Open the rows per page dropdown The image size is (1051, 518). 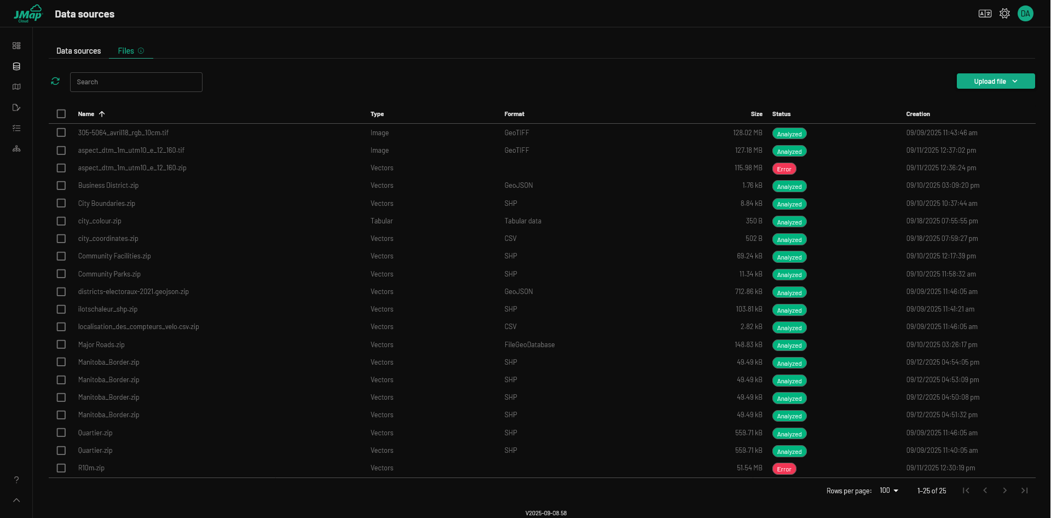coord(889,491)
